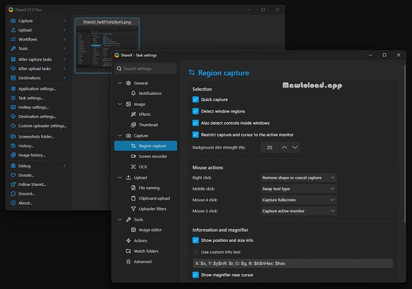Click the Notifications bell icon in Task settings
This screenshot has width=412, height=289.
click(x=133, y=93)
